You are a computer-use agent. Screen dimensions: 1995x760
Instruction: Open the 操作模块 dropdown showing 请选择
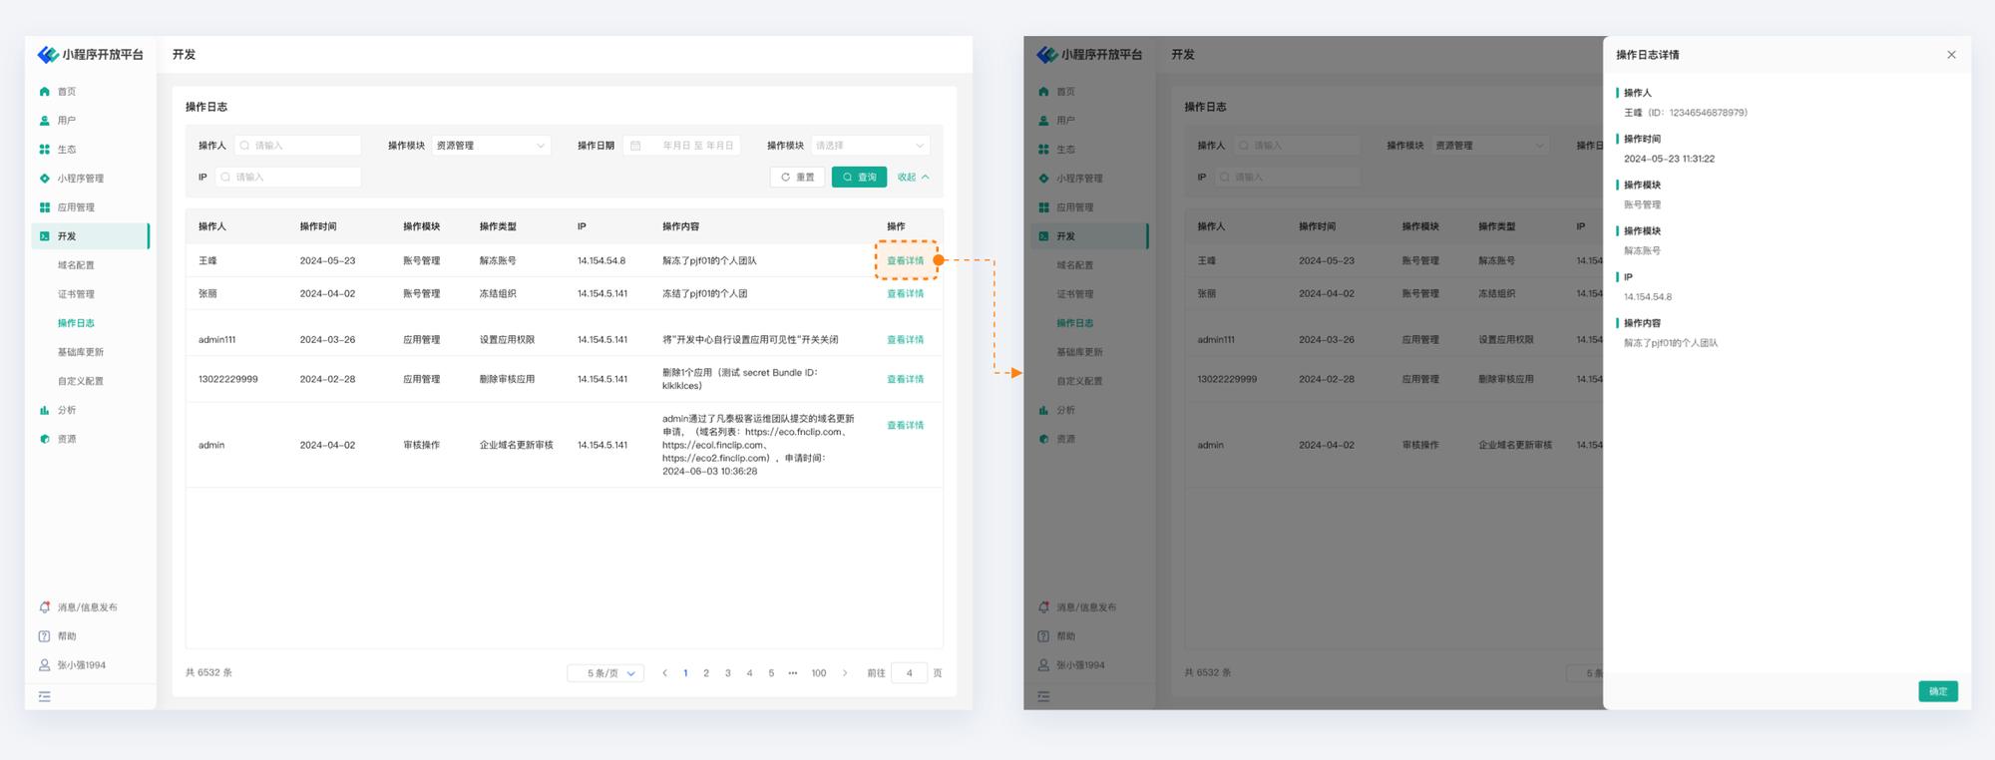click(x=870, y=146)
